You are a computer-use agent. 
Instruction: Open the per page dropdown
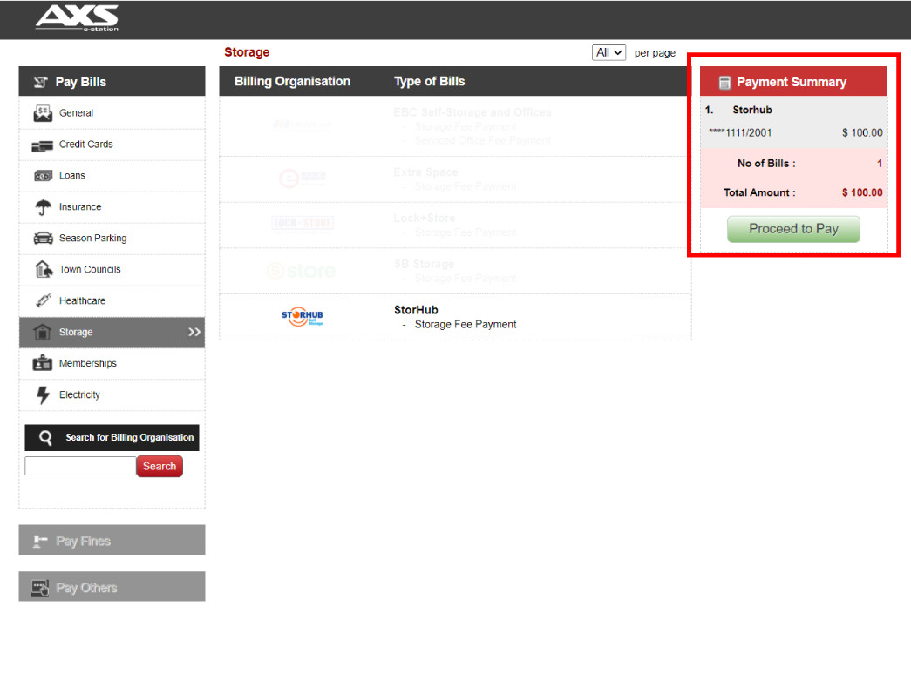[x=608, y=52]
